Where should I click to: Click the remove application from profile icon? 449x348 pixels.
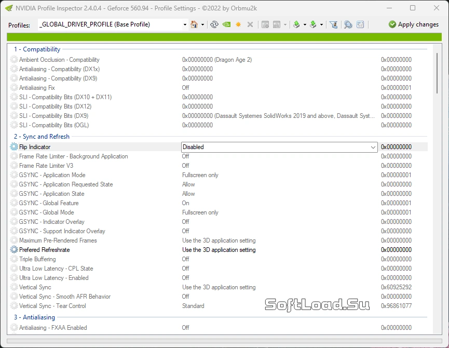[277, 24]
